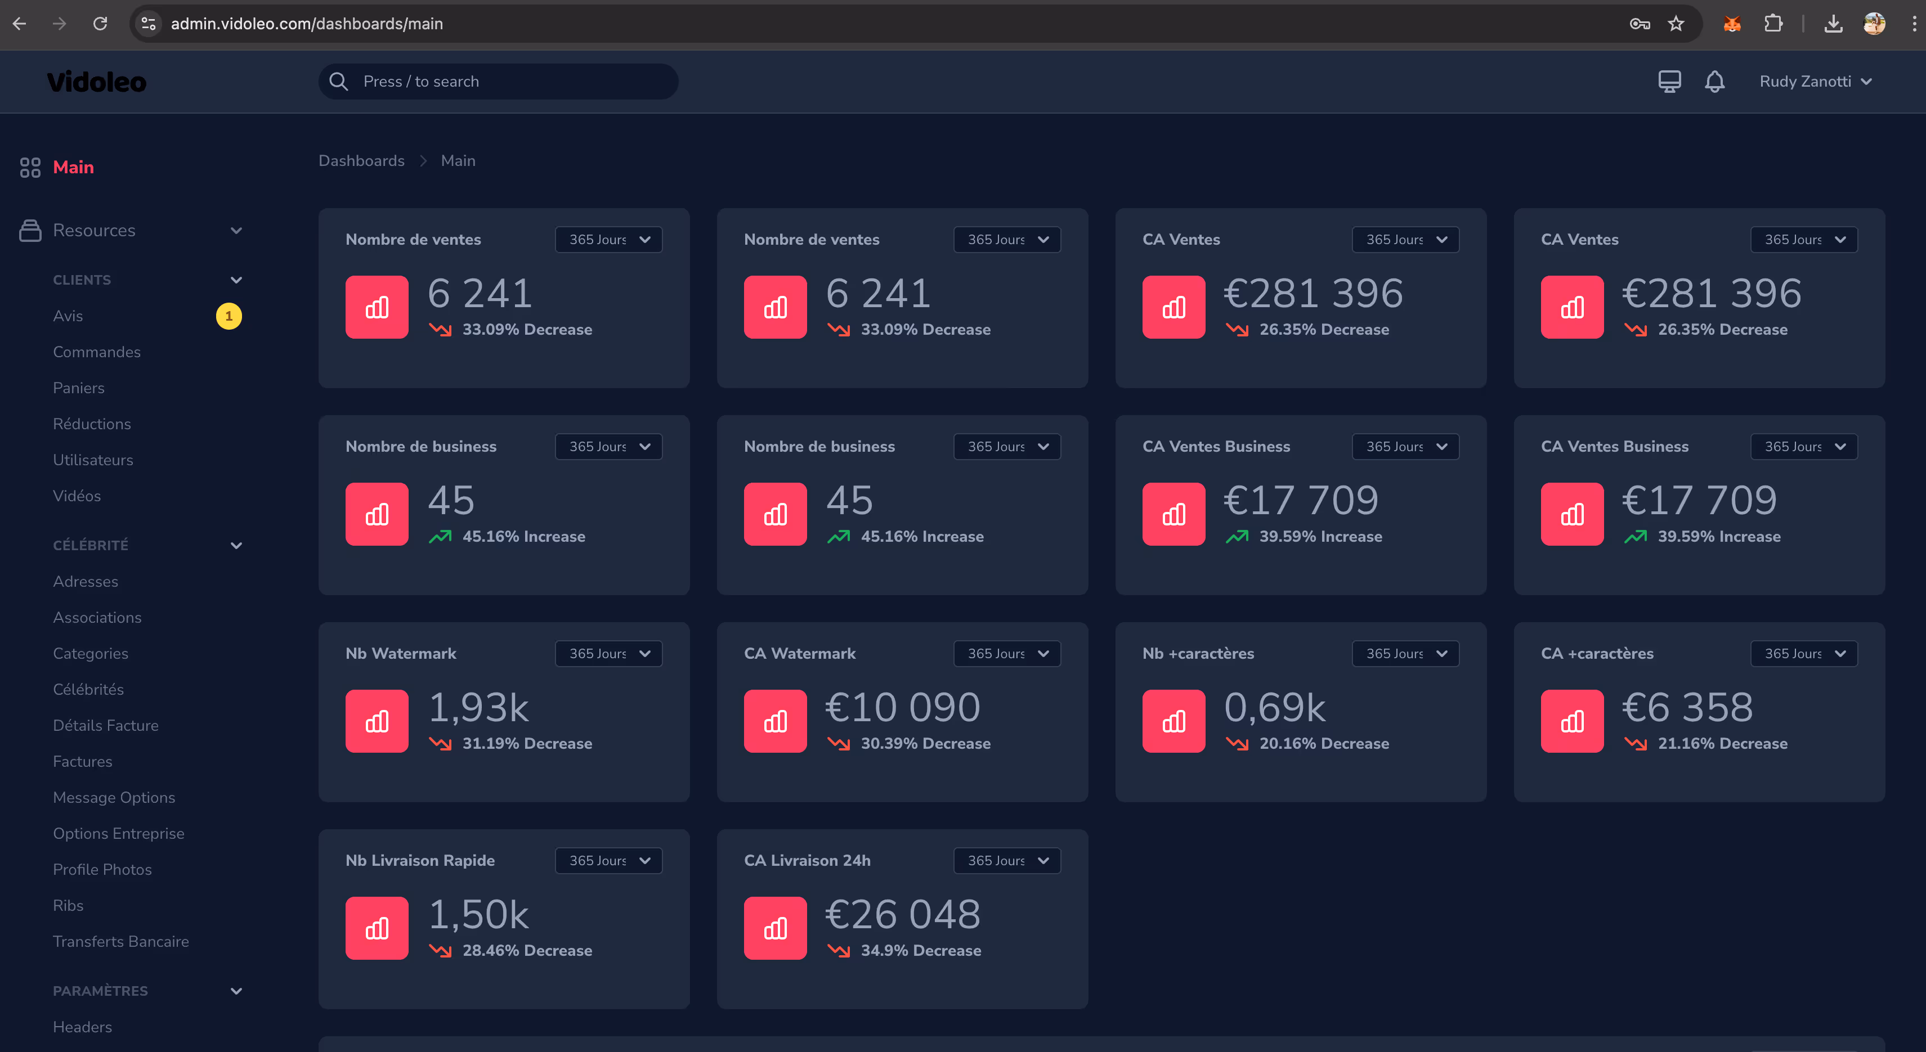Viewport: 1926px width, 1052px height.
Task: Open Célébrités in the sidebar
Action: coord(88,690)
